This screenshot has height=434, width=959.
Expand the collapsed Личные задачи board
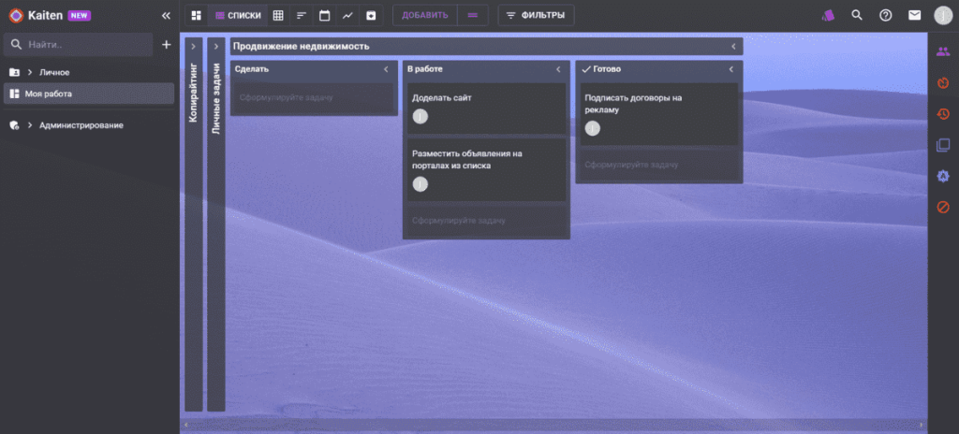coord(216,46)
